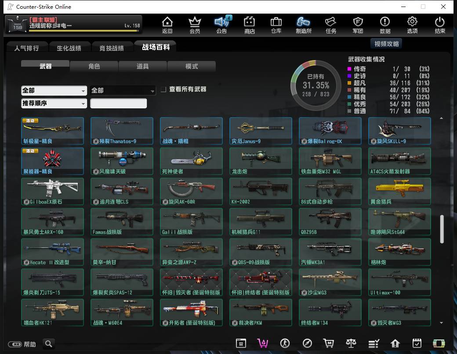Select the 异变之源AWP-Z weapon card

pos(191,252)
